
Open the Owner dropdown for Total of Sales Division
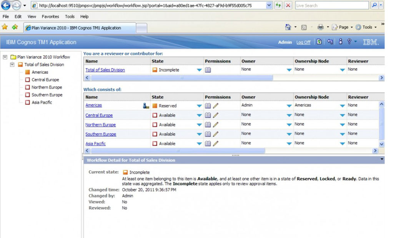click(x=289, y=70)
